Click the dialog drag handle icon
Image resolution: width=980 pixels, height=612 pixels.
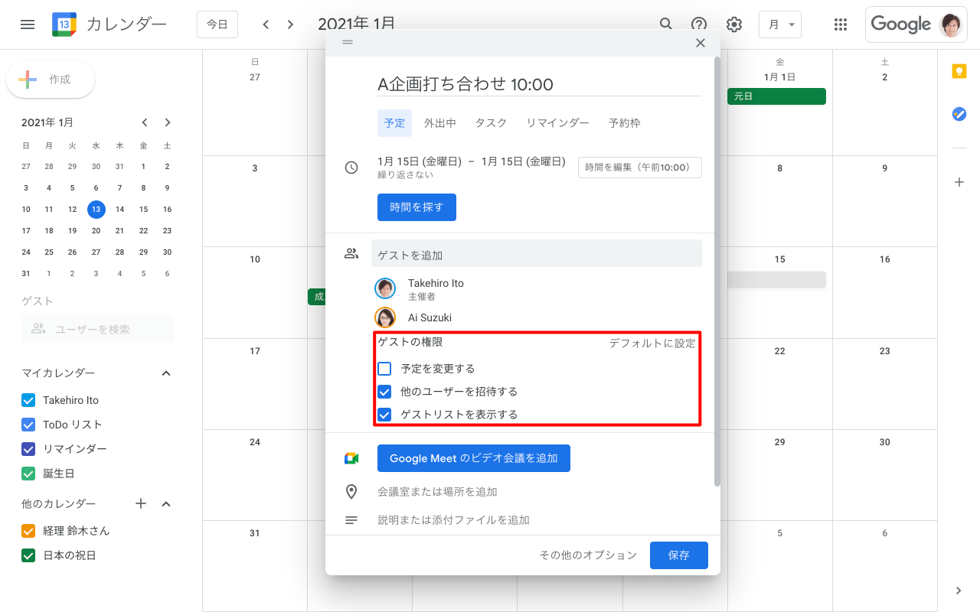click(x=348, y=42)
